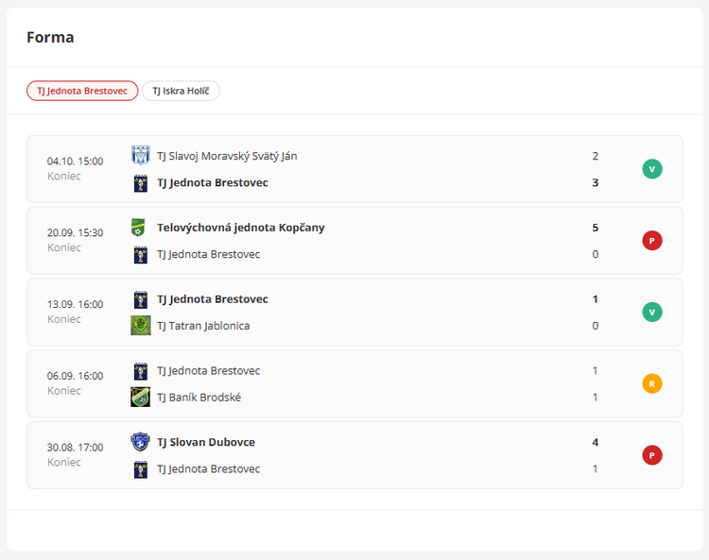Click the 04.10. 15:00 match date

click(x=75, y=161)
